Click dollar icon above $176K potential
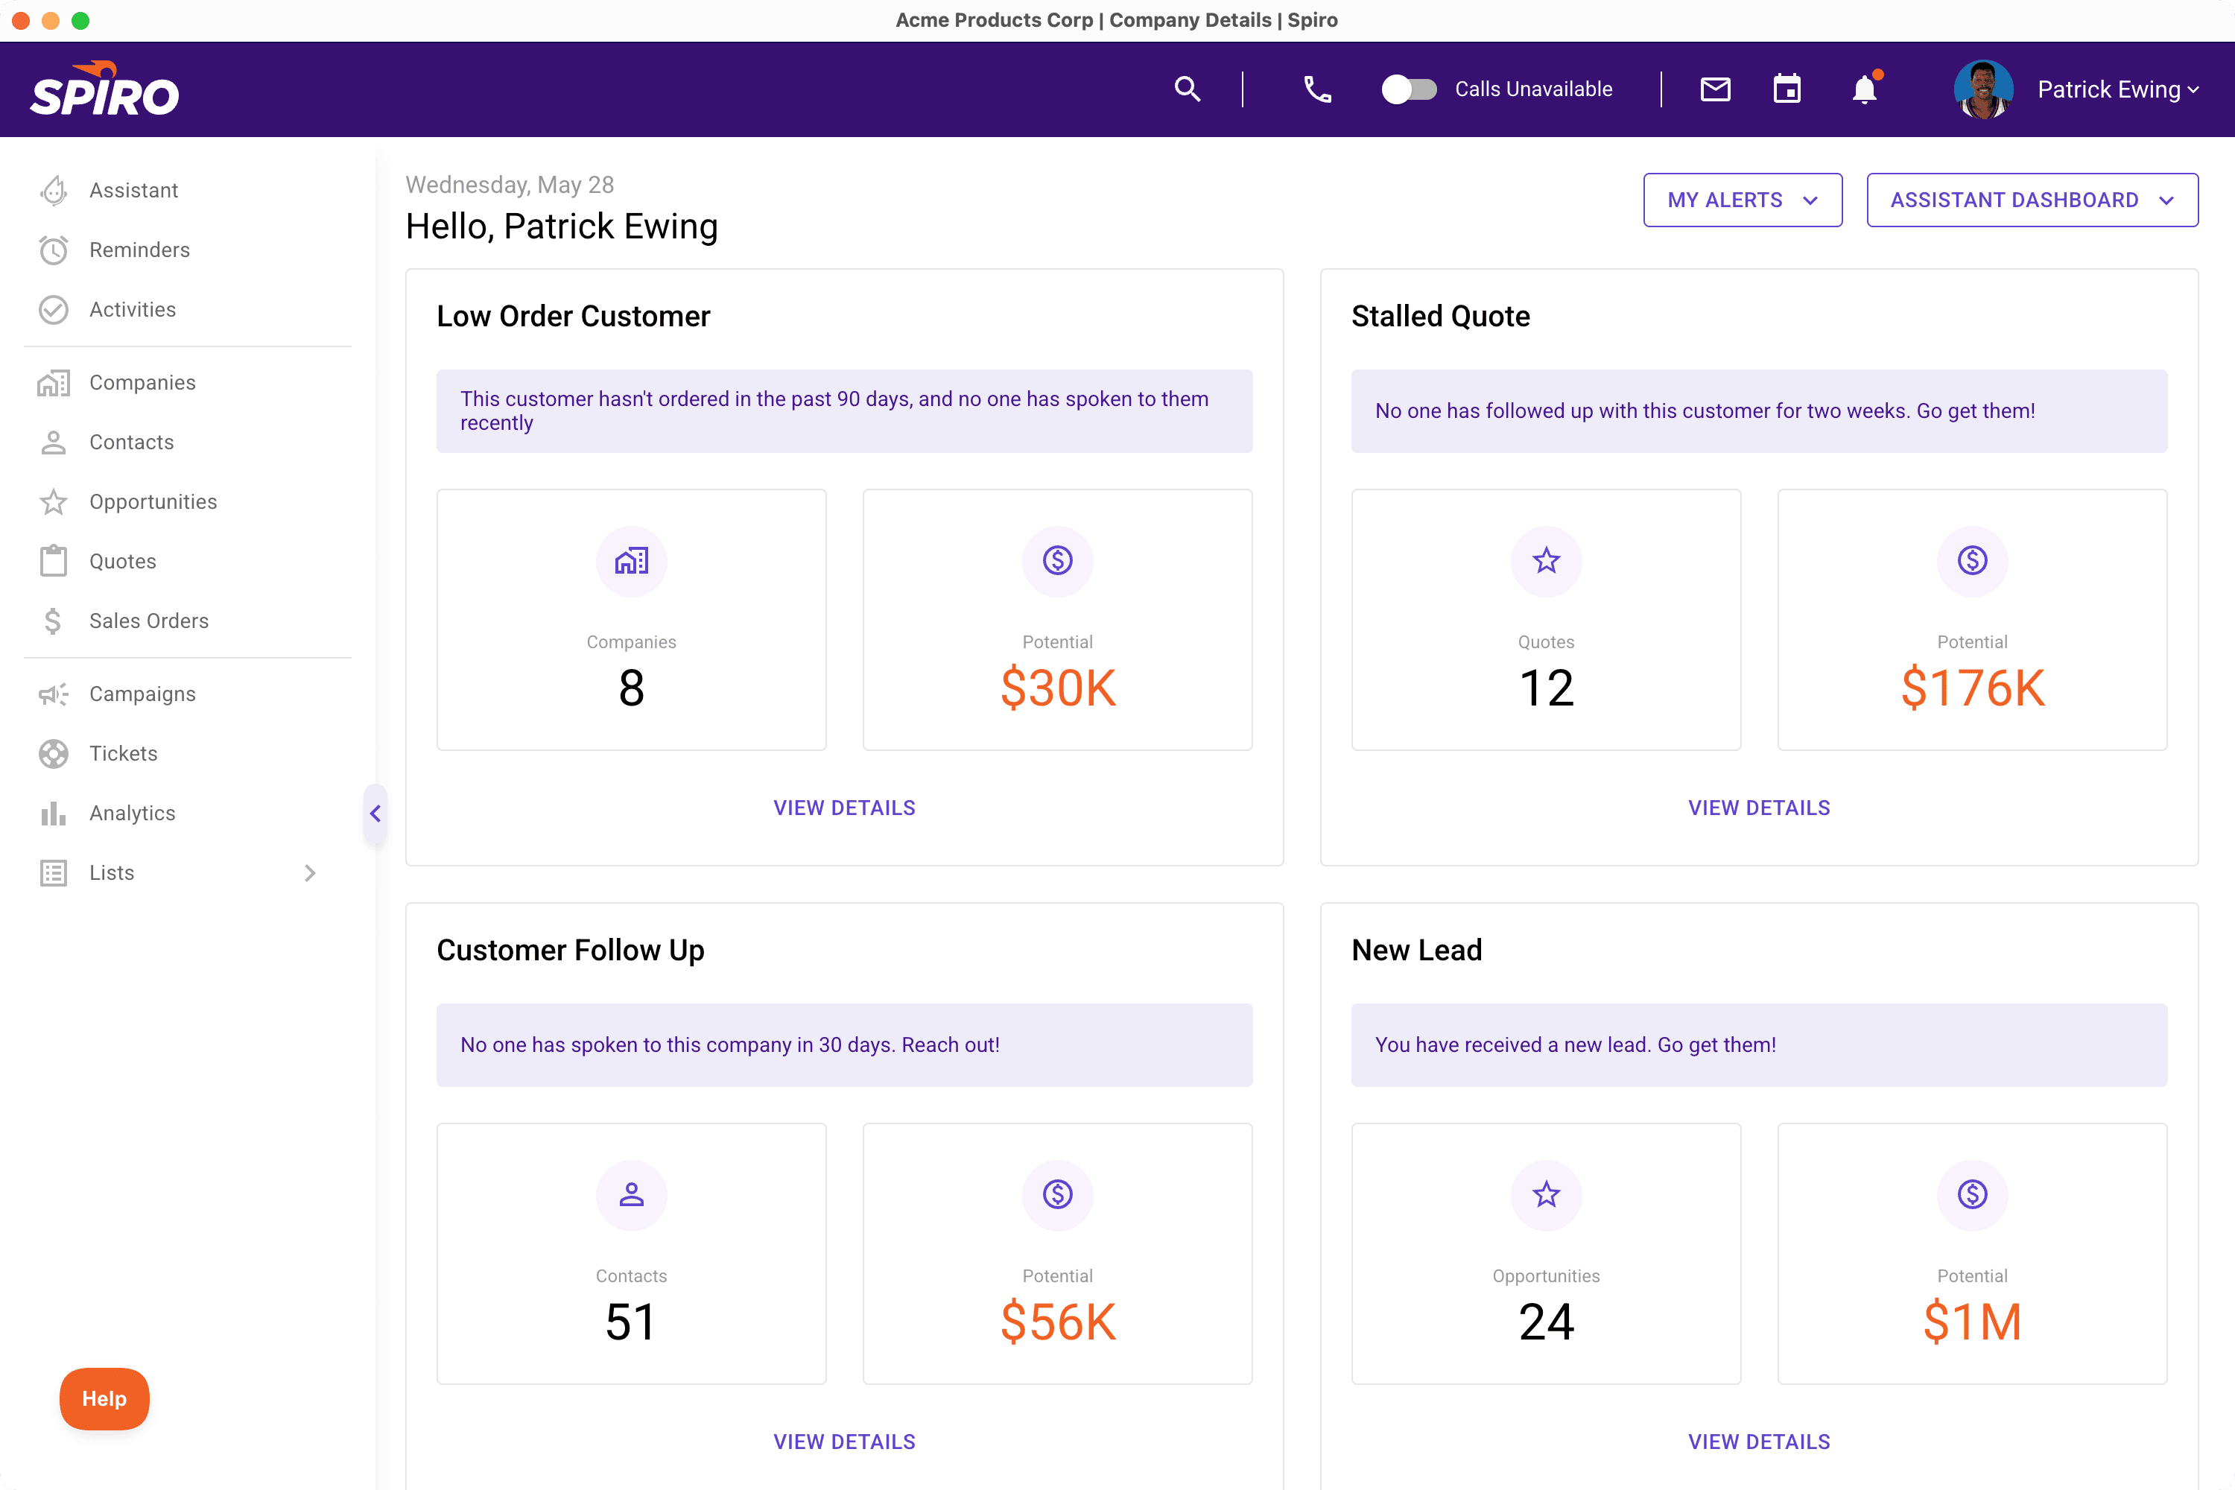Viewport: 2235px width, 1490px height. 1973,561
